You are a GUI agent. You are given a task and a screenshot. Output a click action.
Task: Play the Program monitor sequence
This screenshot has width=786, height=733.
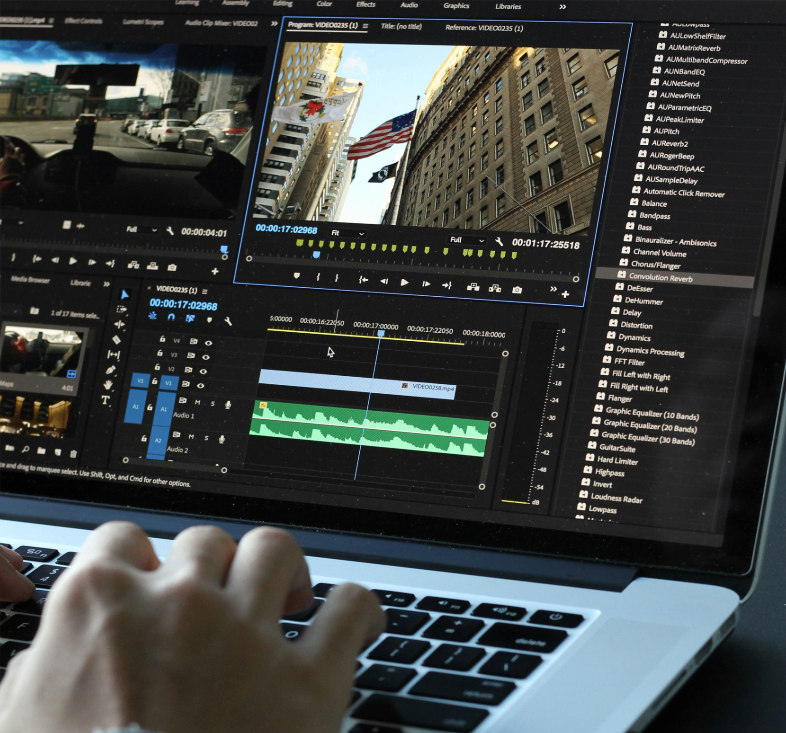click(x=404, y=283)
